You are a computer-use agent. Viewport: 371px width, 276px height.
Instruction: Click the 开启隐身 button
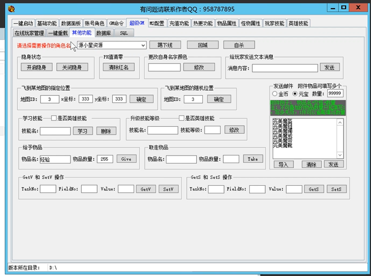(37, 67)
